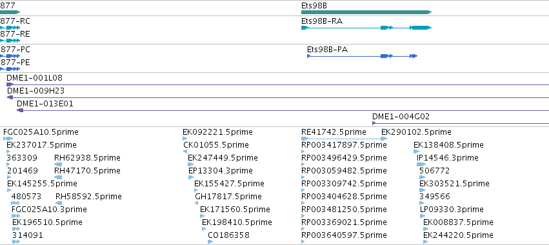549x245 pixels.
Task: Click the Ets98B gene bar
Action: [x=366, y=12]
